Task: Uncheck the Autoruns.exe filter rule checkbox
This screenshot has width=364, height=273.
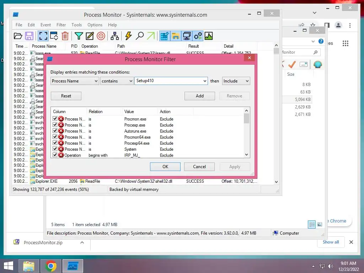Action: tap(55, 131)
